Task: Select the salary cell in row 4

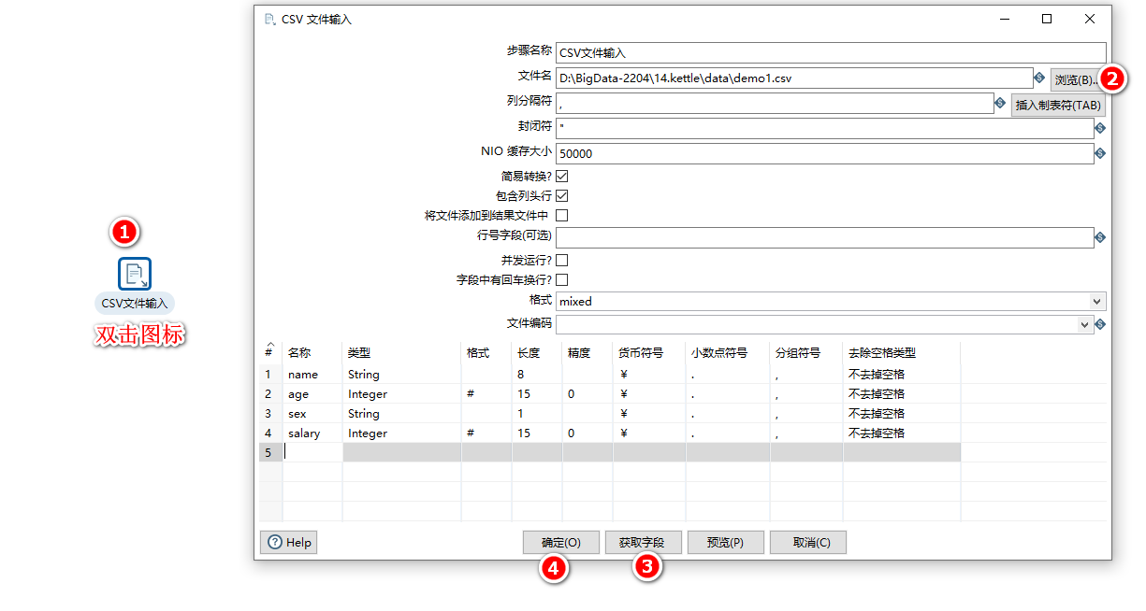Action: (x=312, y=433)
